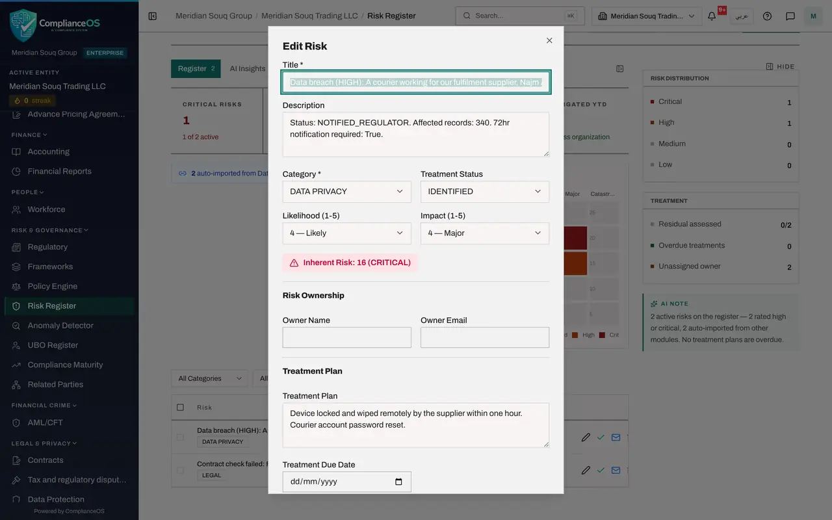
Task: Switch language with the Arabic button
Action: (740, 16)
